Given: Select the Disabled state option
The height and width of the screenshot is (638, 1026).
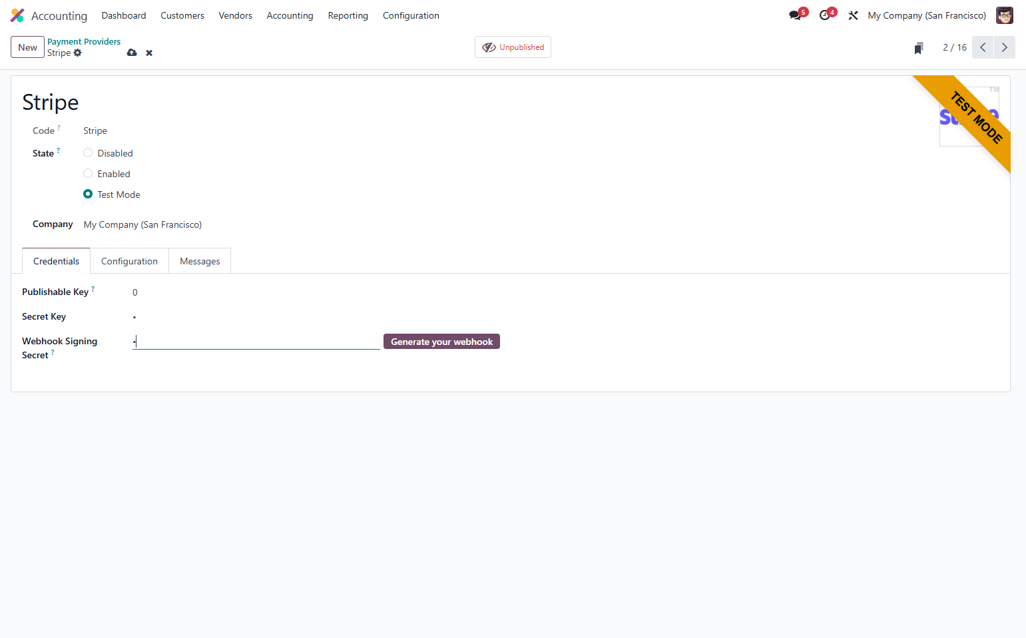Looking at the screenshot, I should click(x=88, y=153).
